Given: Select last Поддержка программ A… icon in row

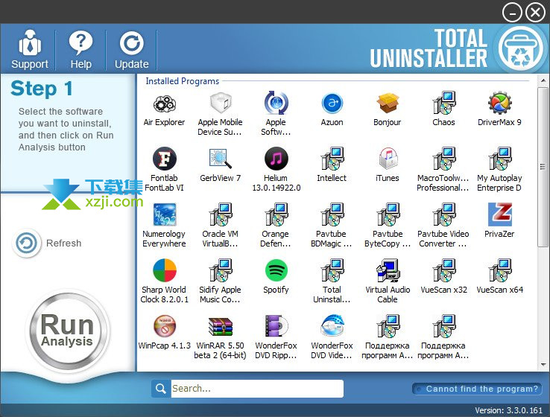Looking at the screenshot, I should 443,326.
